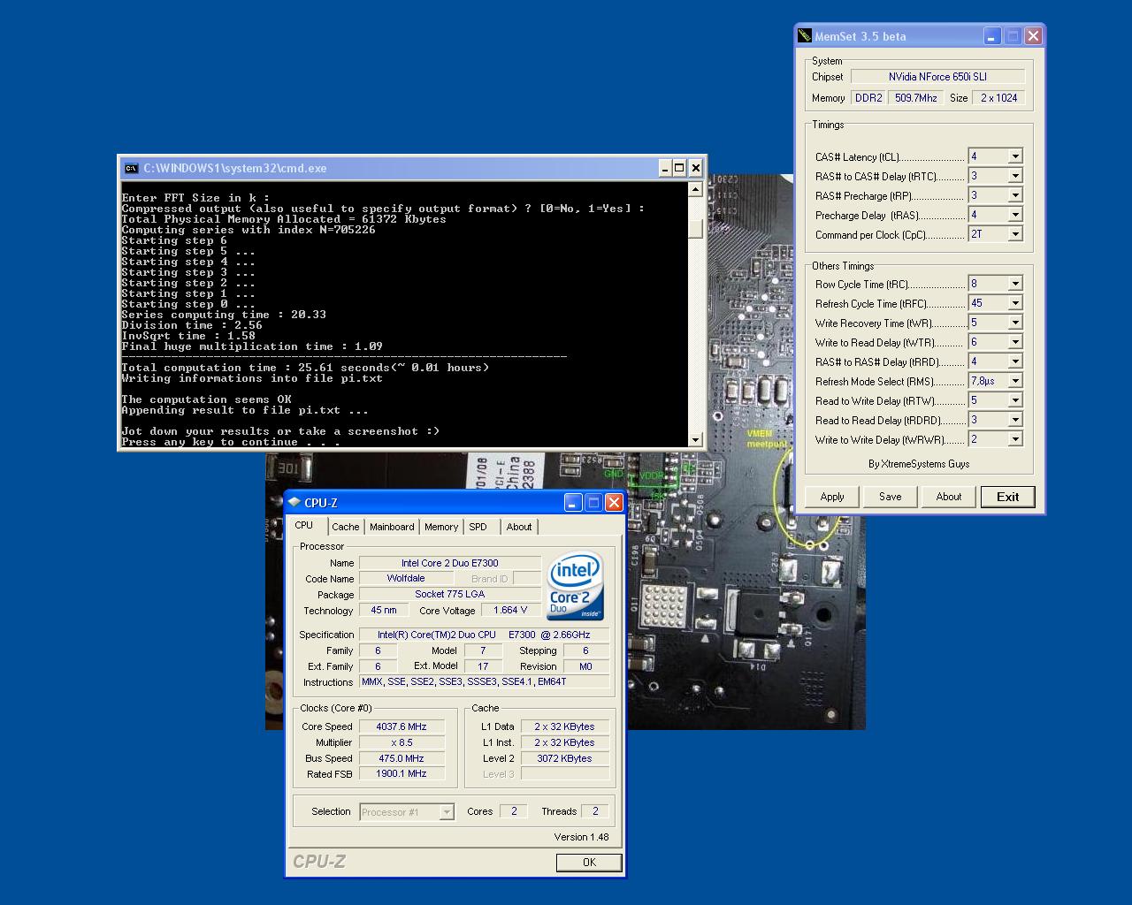Viewport: 1132px width, 905px height.
Task: Click MemSet memory type DDR2 field
Action: [868, 98]
